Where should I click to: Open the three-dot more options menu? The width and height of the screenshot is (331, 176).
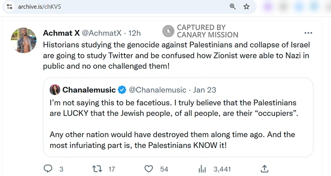(308, 33)
